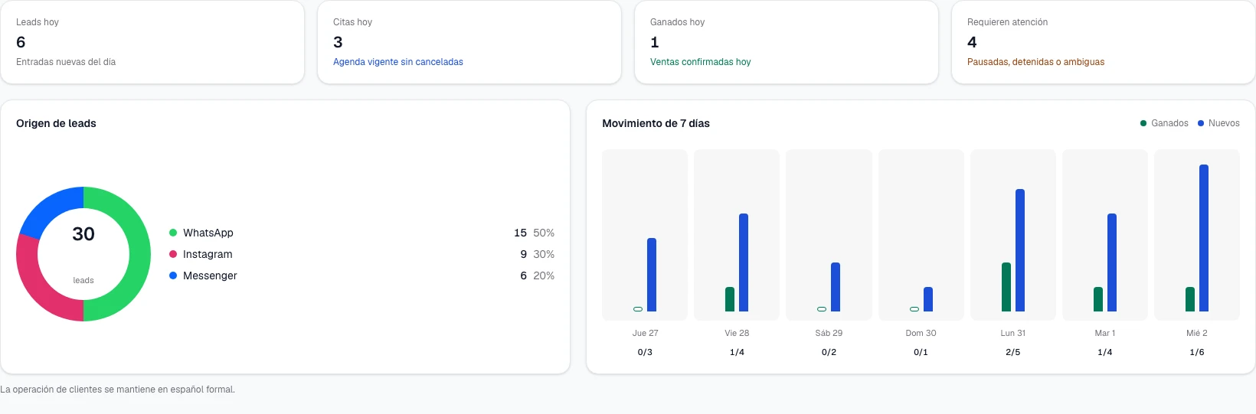This screenshot has width=1256, height=414.
Task: Click the empty Ganados marker for Jue 27
Action: (638, 309)
